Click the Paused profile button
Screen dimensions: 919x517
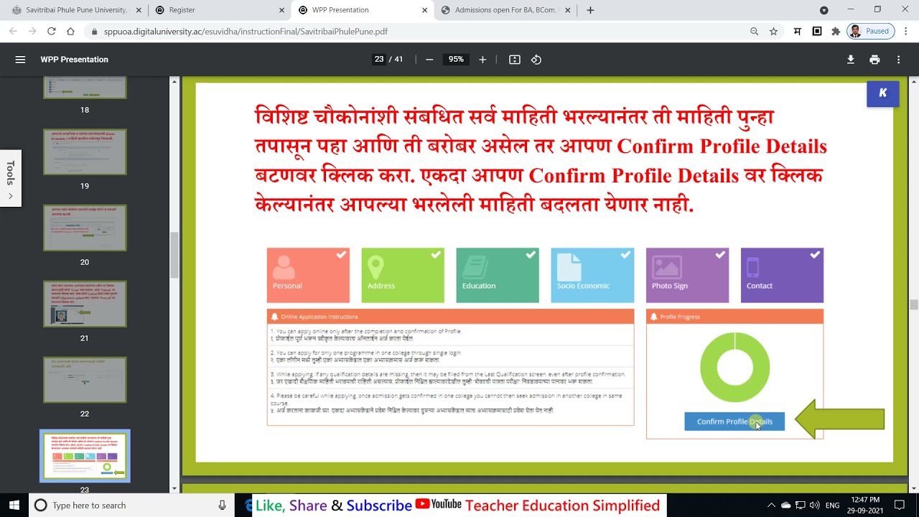(869, 32)
